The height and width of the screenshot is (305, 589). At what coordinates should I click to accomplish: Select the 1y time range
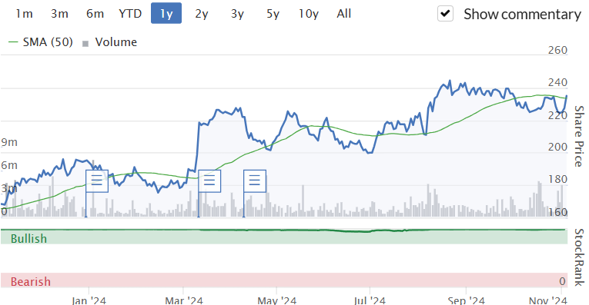[166, 13]
